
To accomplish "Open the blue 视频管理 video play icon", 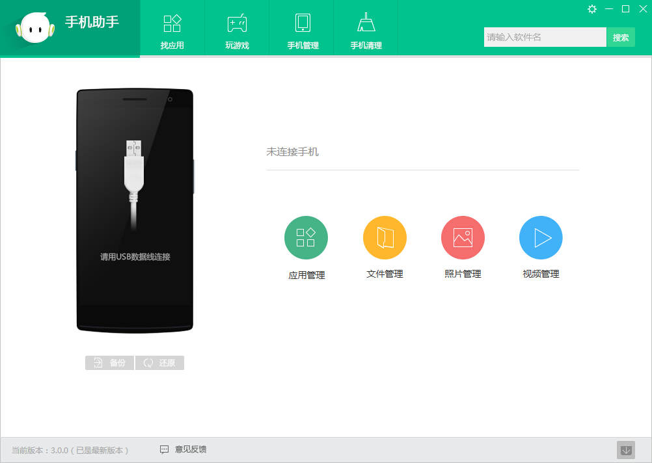I will point(540,237).
